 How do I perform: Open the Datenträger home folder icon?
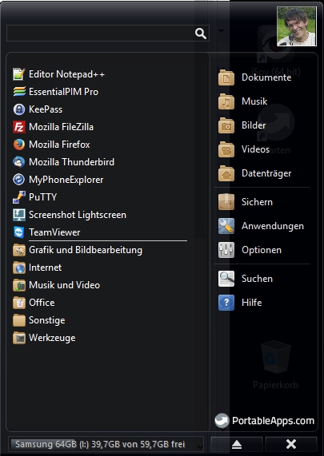click(x=226, y=173)
